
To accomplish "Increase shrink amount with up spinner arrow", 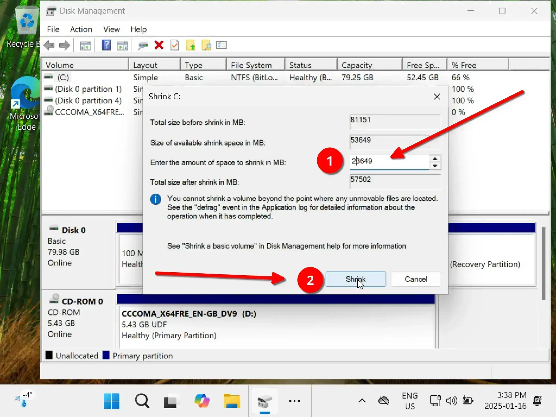I will [x=435, y=159].
